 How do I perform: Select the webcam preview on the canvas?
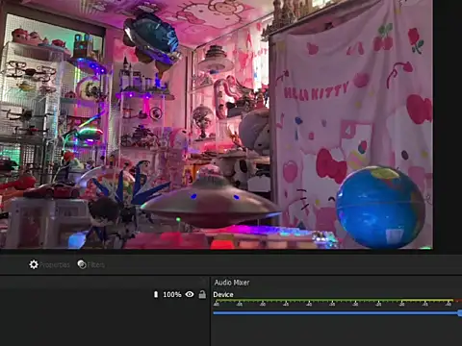[x=217, y=124]
